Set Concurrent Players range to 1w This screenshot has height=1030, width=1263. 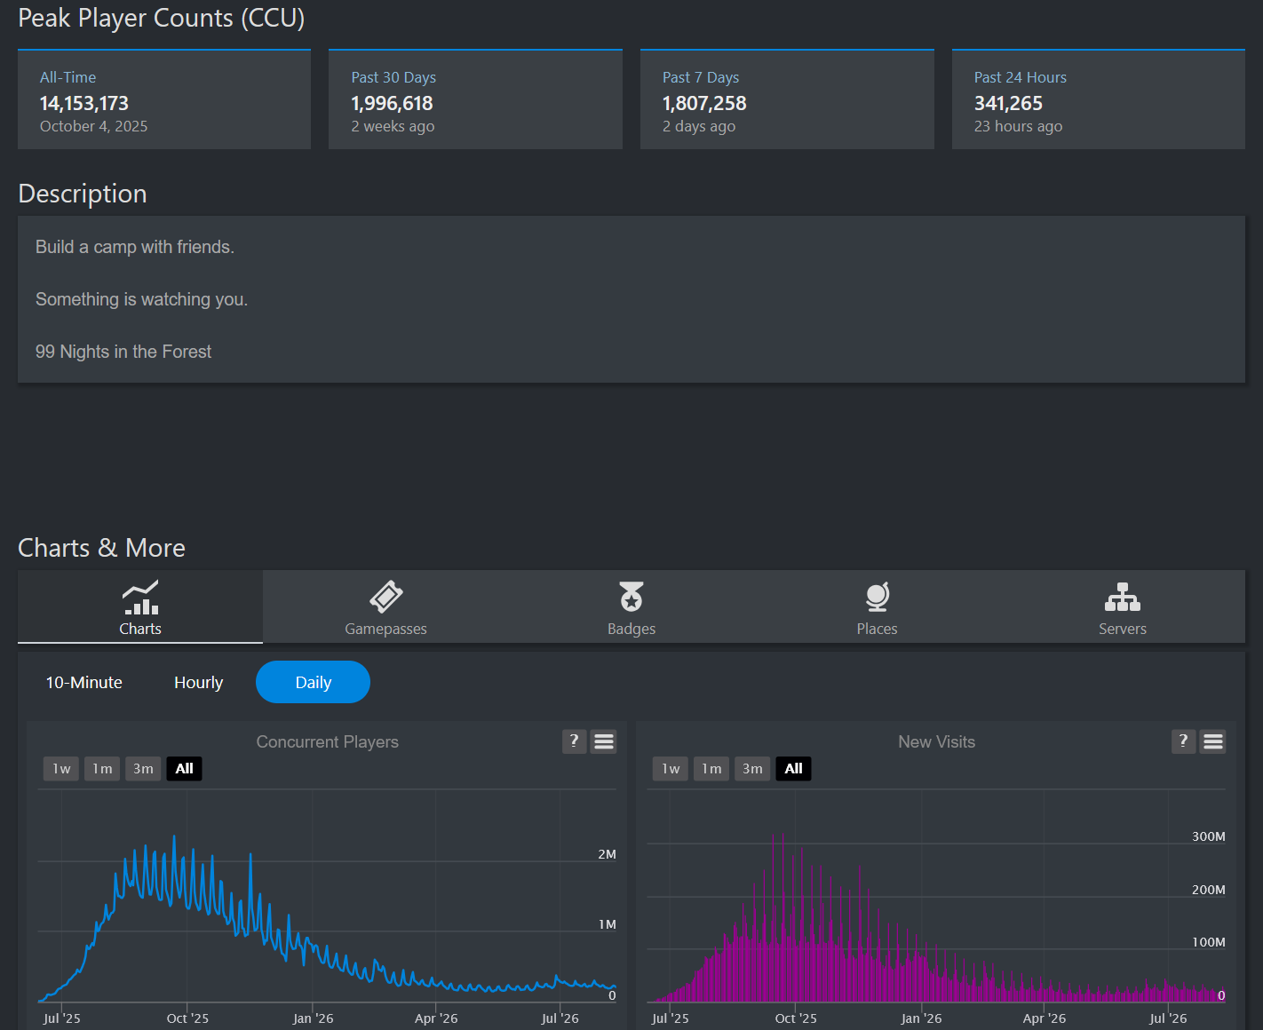(61, 769)
